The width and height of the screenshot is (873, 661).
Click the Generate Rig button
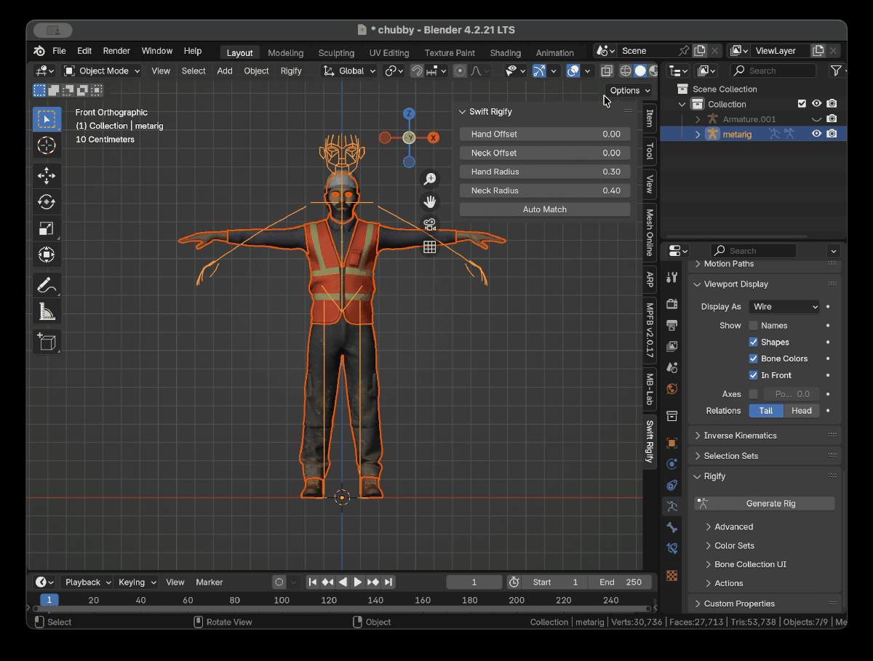(x=765, y=503)
